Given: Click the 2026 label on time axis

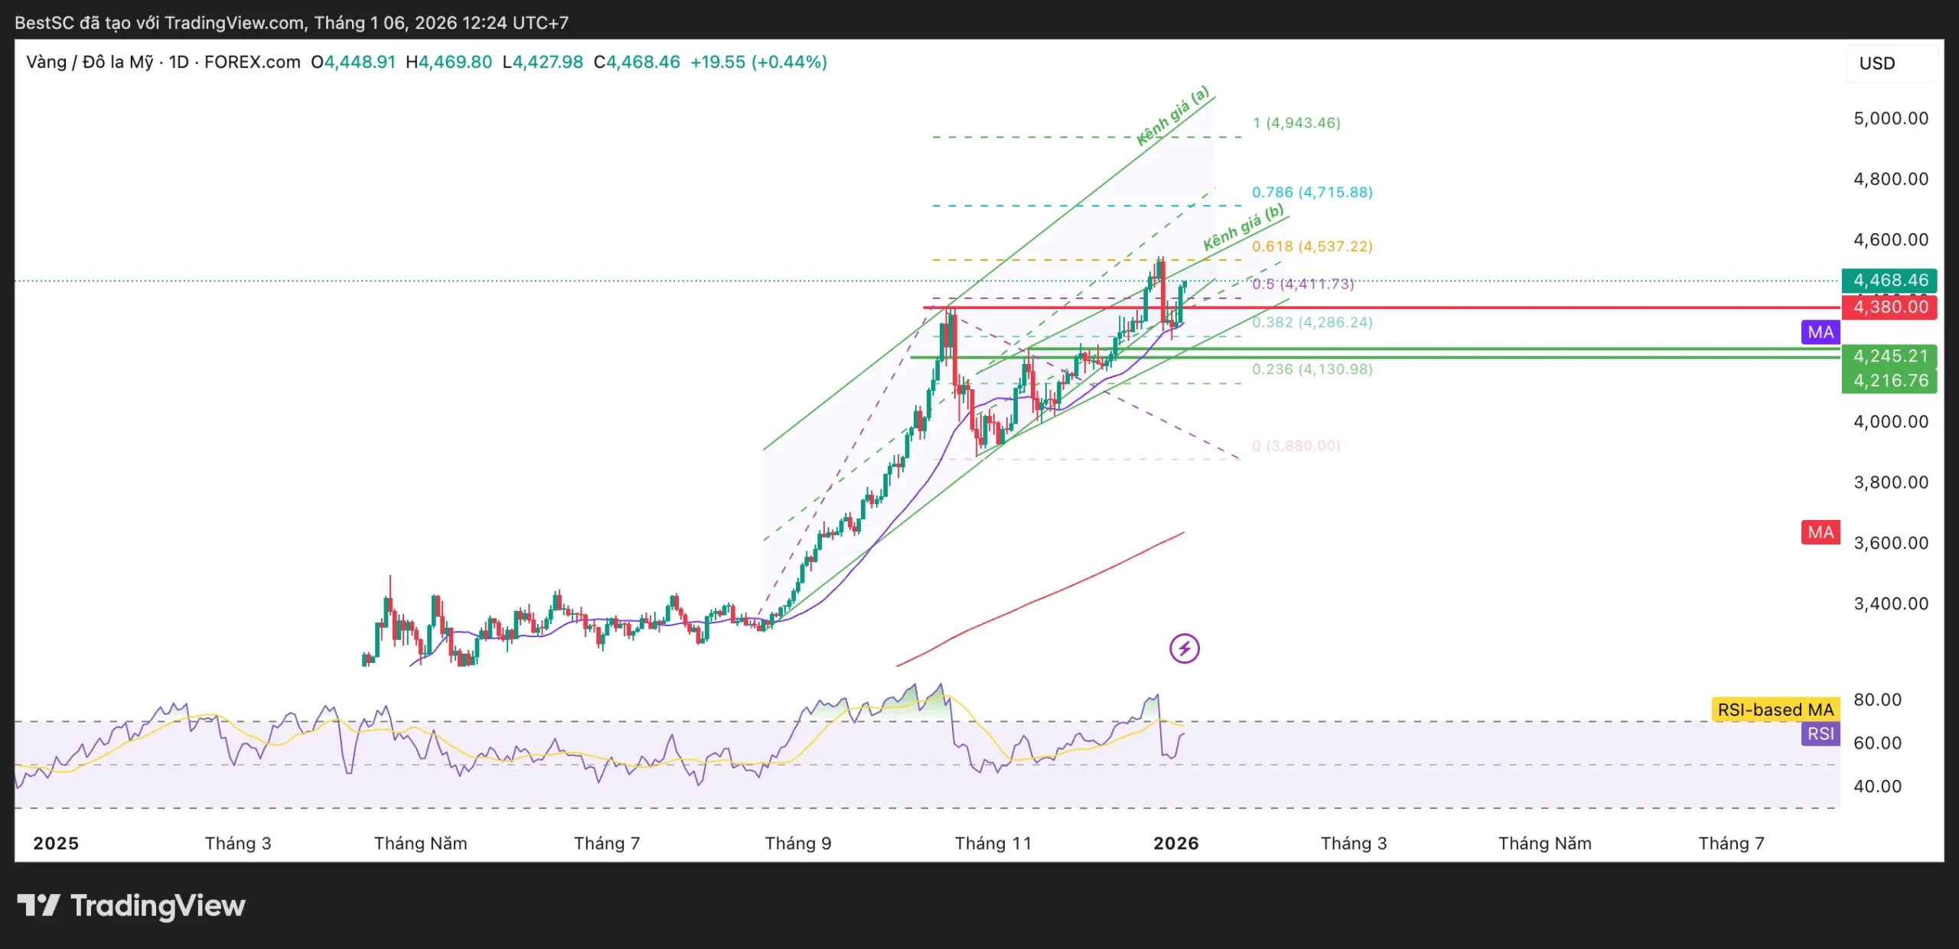Looking at the screenshot, I should [1175, 843].
